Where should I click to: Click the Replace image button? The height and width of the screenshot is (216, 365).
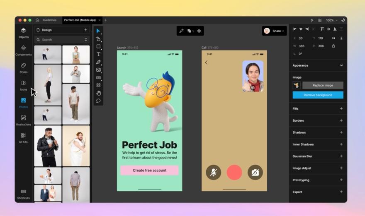click(x=323, y=85)
